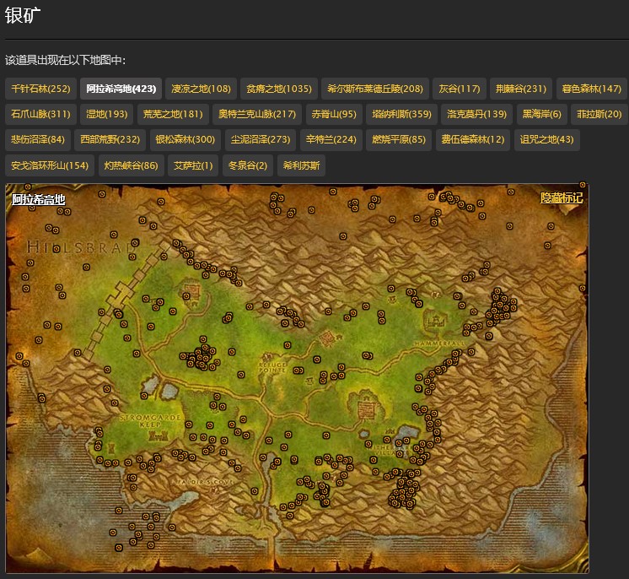Open 石爪山脉(311) map tab
The width and height of the screenshot is (629, 579).
point(40,114)
